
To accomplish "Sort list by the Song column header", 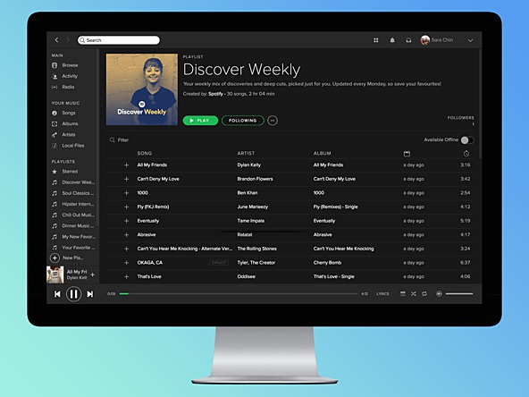I will pyautogui.click(x=145, y=153).
